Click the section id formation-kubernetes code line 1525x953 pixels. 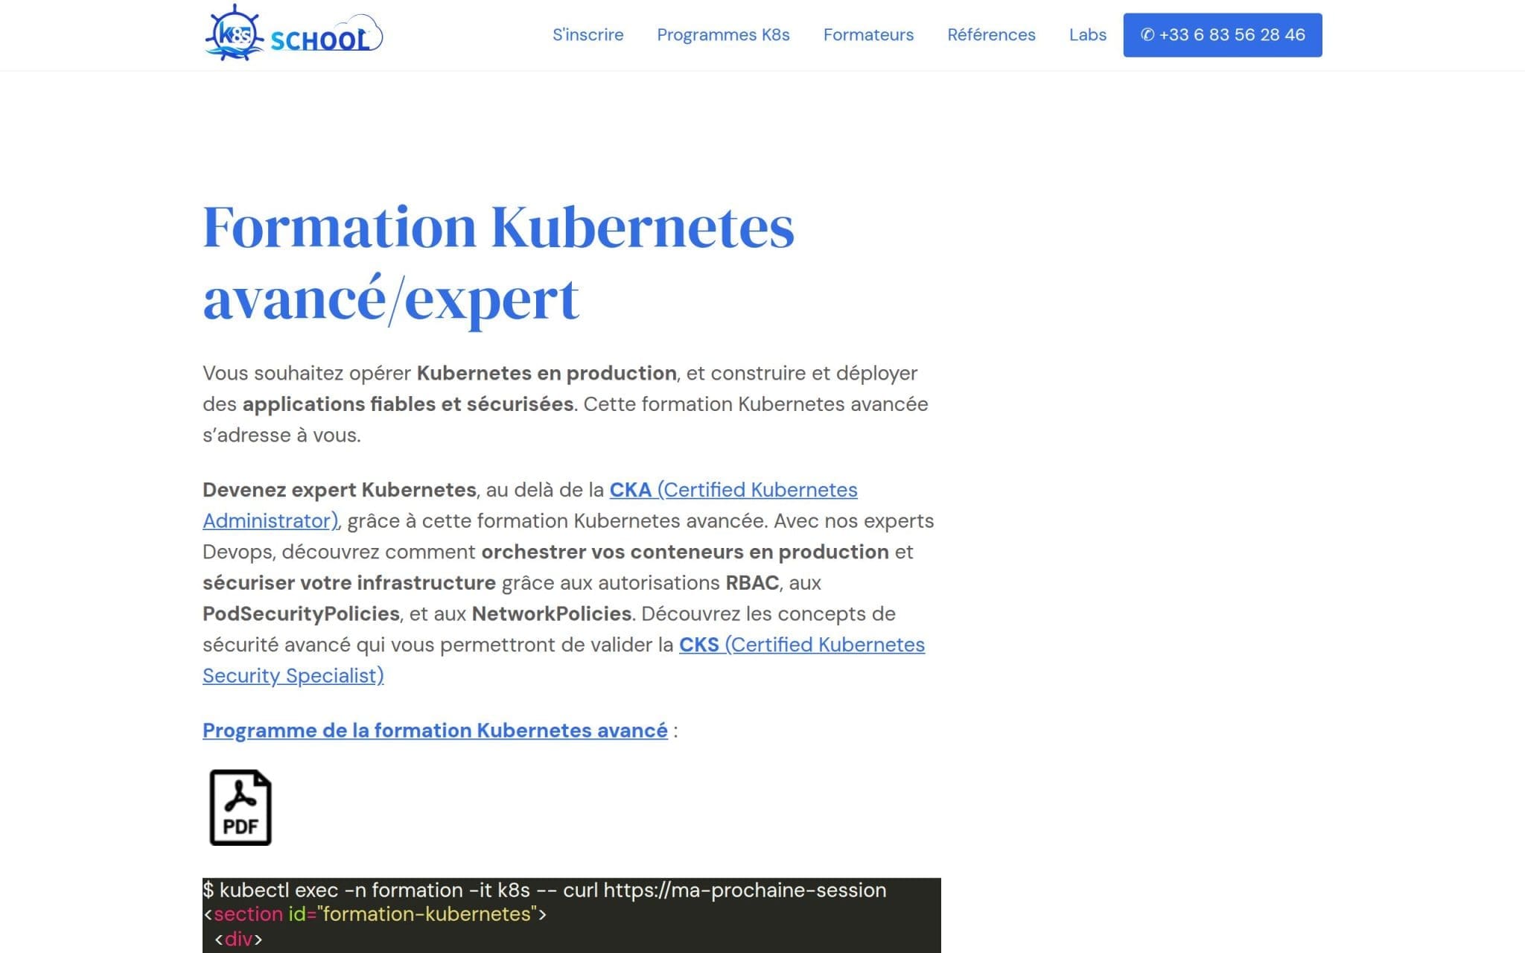coord(375,914)
